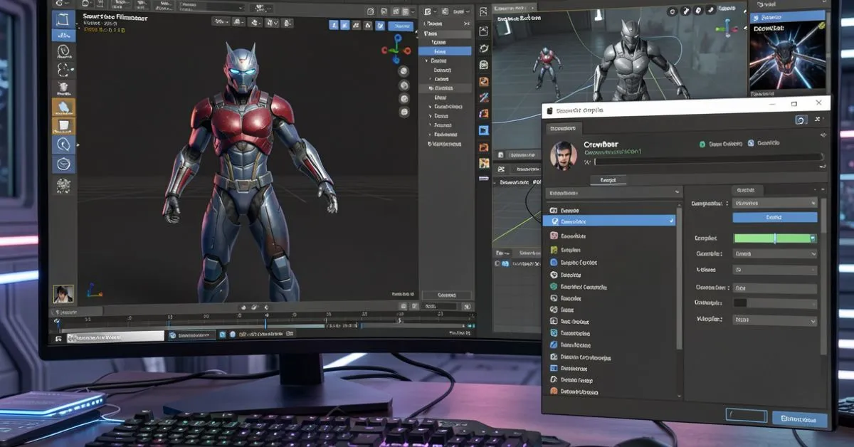854x447 pixels.
Task: Toggle the blue status indicator next to dialog username
Action: [x=751, y=143]
